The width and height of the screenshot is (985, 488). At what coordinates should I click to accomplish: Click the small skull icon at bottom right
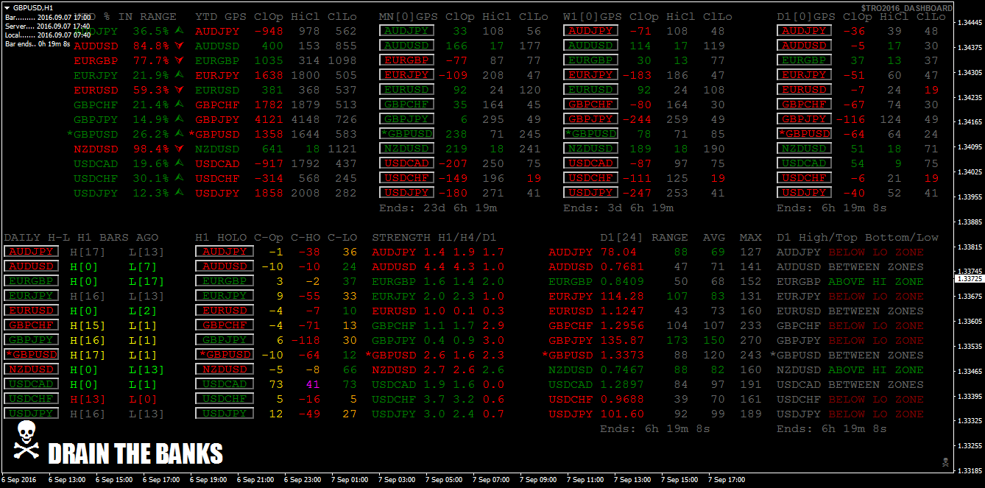(x=945, y=462)
